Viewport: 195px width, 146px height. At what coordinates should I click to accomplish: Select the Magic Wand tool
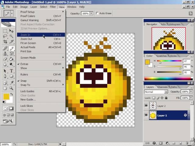coord(11,36)
